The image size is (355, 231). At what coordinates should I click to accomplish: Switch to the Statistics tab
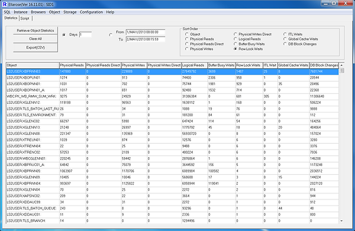click(x=11, y=18)
